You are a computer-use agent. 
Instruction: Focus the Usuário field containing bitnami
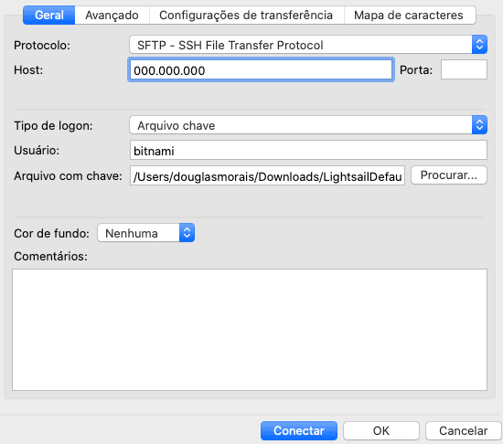point(308,150)
